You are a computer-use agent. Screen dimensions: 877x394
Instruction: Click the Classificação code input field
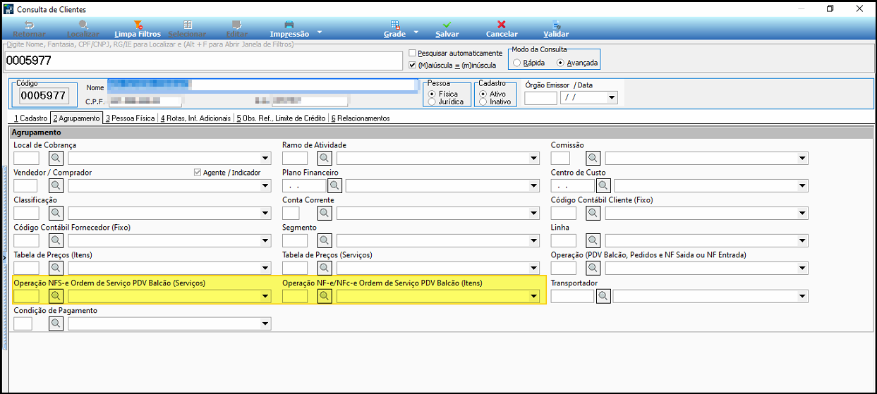pyautogui.click(x=26, y=213)
